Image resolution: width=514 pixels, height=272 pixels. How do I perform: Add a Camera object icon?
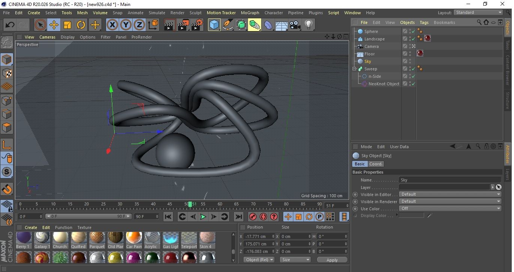[x=295, y=25]
